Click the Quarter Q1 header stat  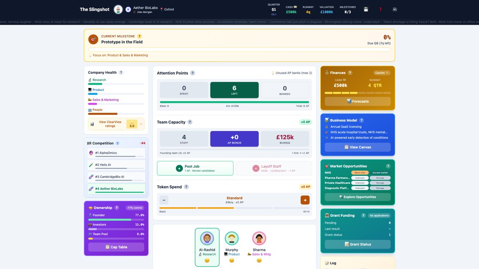[274, 10]
